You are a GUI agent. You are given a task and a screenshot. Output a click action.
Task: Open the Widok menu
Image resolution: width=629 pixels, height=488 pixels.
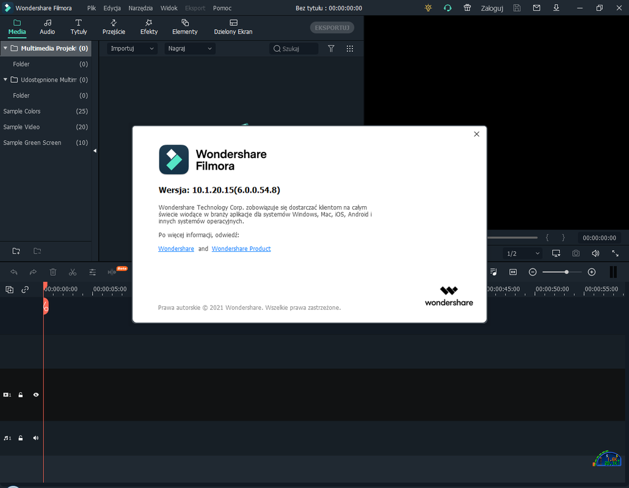(x=169, y=8)
